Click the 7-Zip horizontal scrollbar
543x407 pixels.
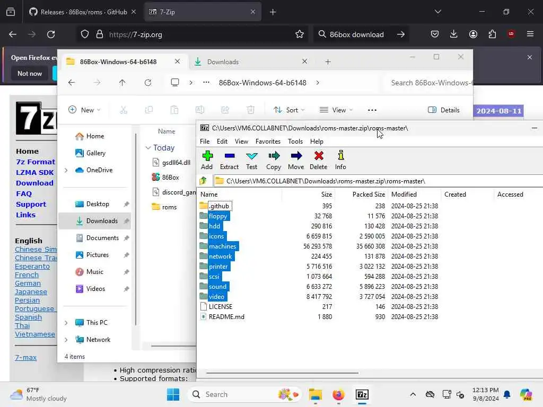282,373
